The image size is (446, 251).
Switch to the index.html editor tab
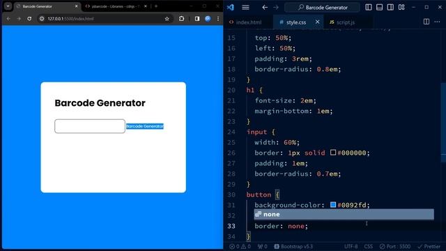click(248, 22)
